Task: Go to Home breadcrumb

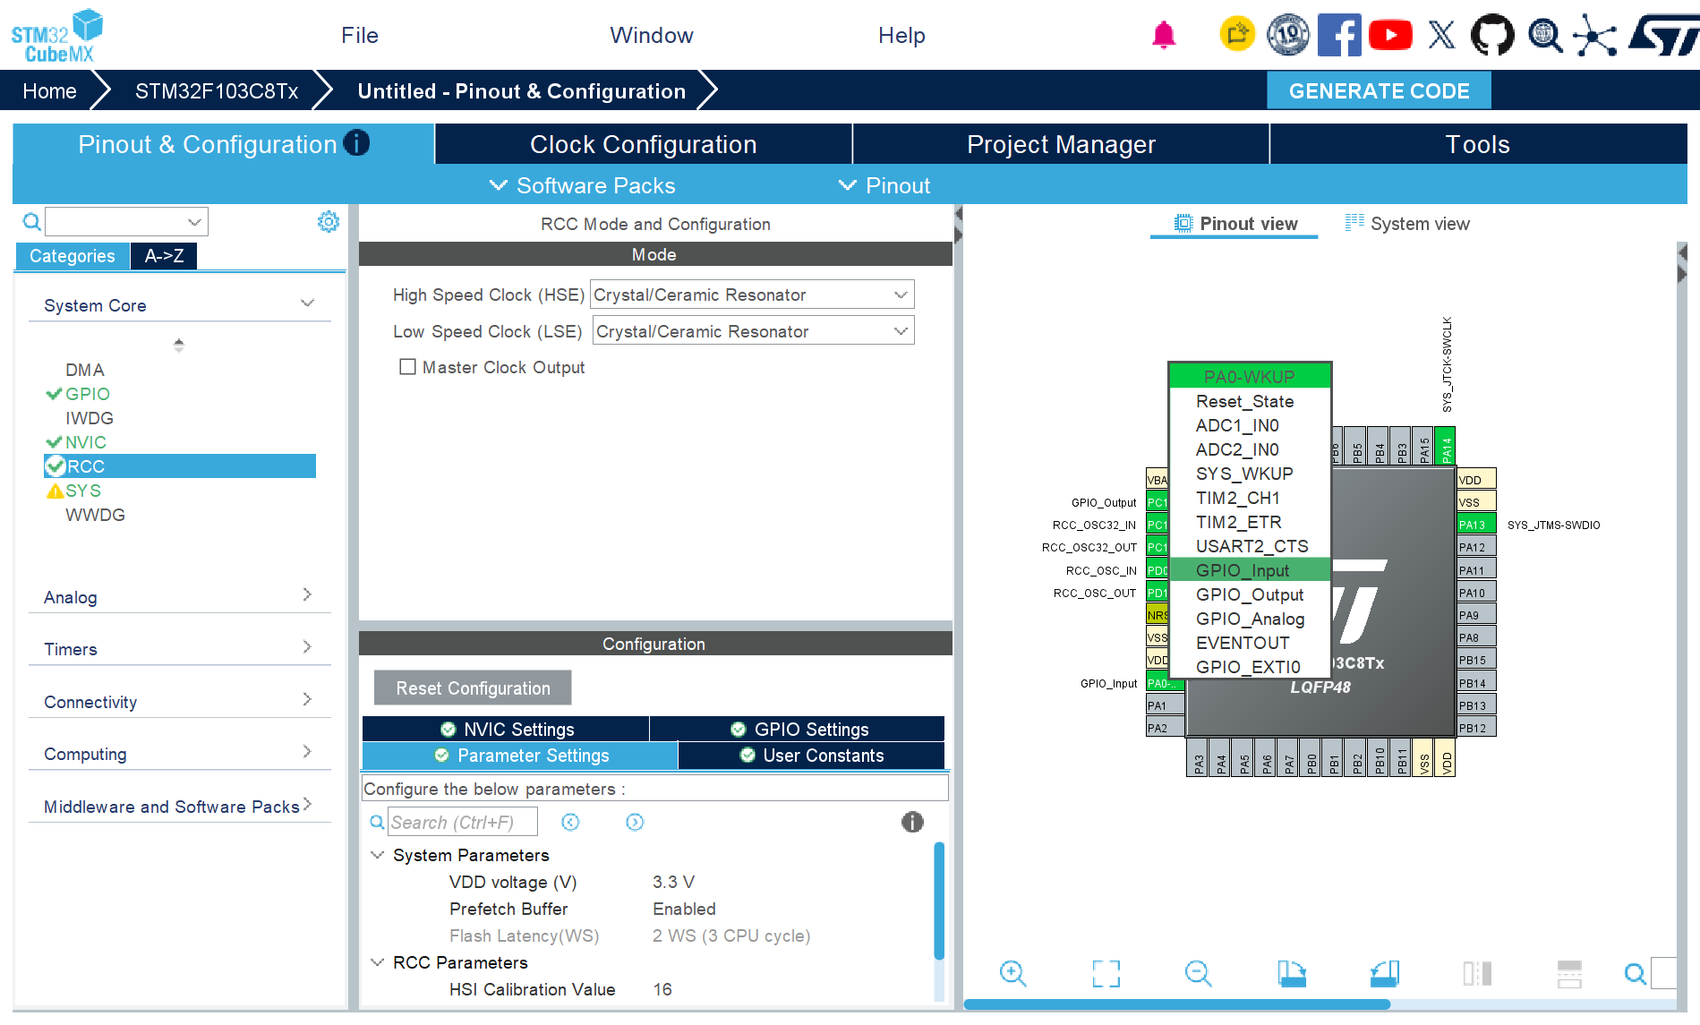Action: (x=49, y=90)
